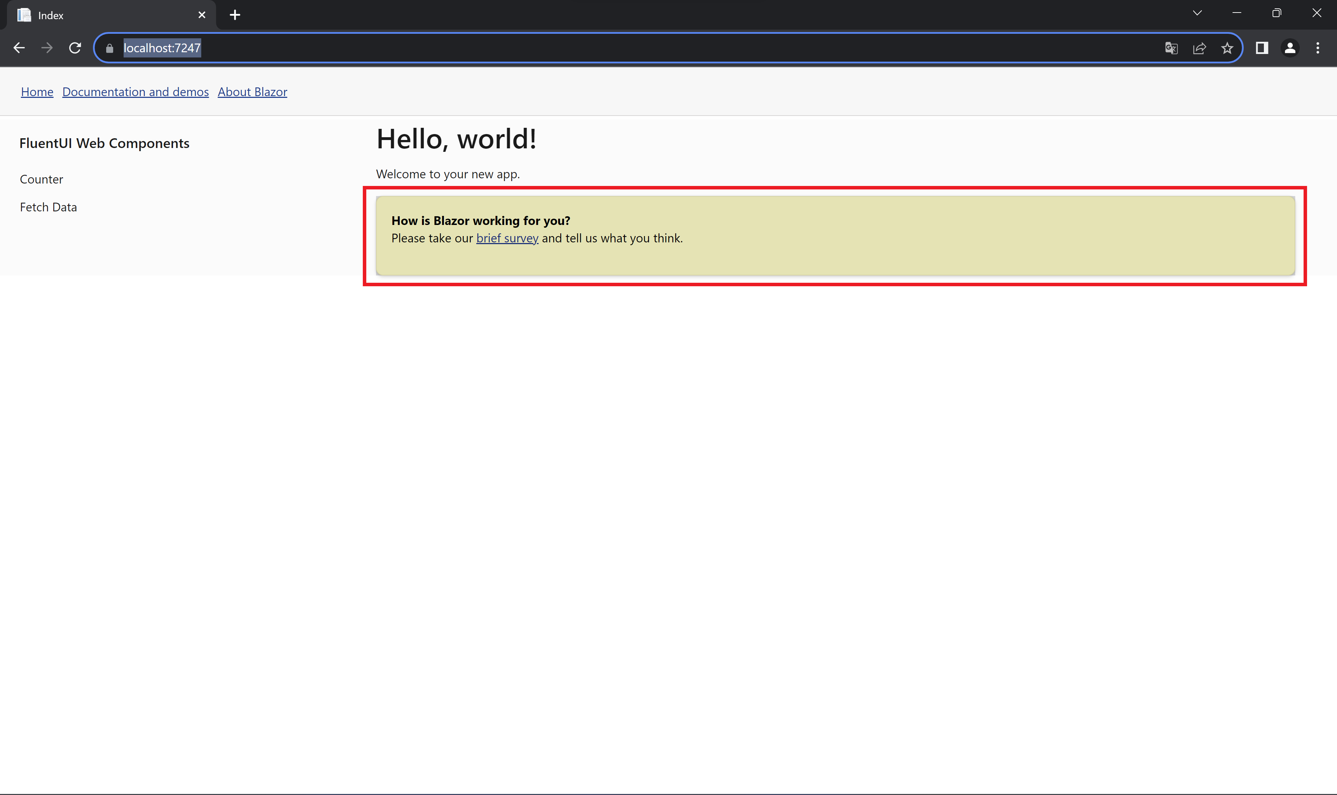Screen dimensions: 1337x795
Task: Click 'How is Blazor working for you?' text
Action: [x=480, y=221]
